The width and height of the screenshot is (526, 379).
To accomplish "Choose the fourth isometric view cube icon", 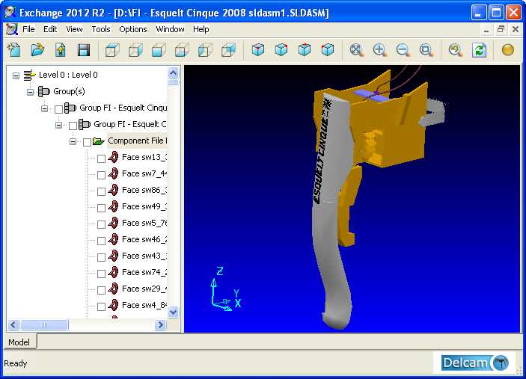I will click(328, 50).
